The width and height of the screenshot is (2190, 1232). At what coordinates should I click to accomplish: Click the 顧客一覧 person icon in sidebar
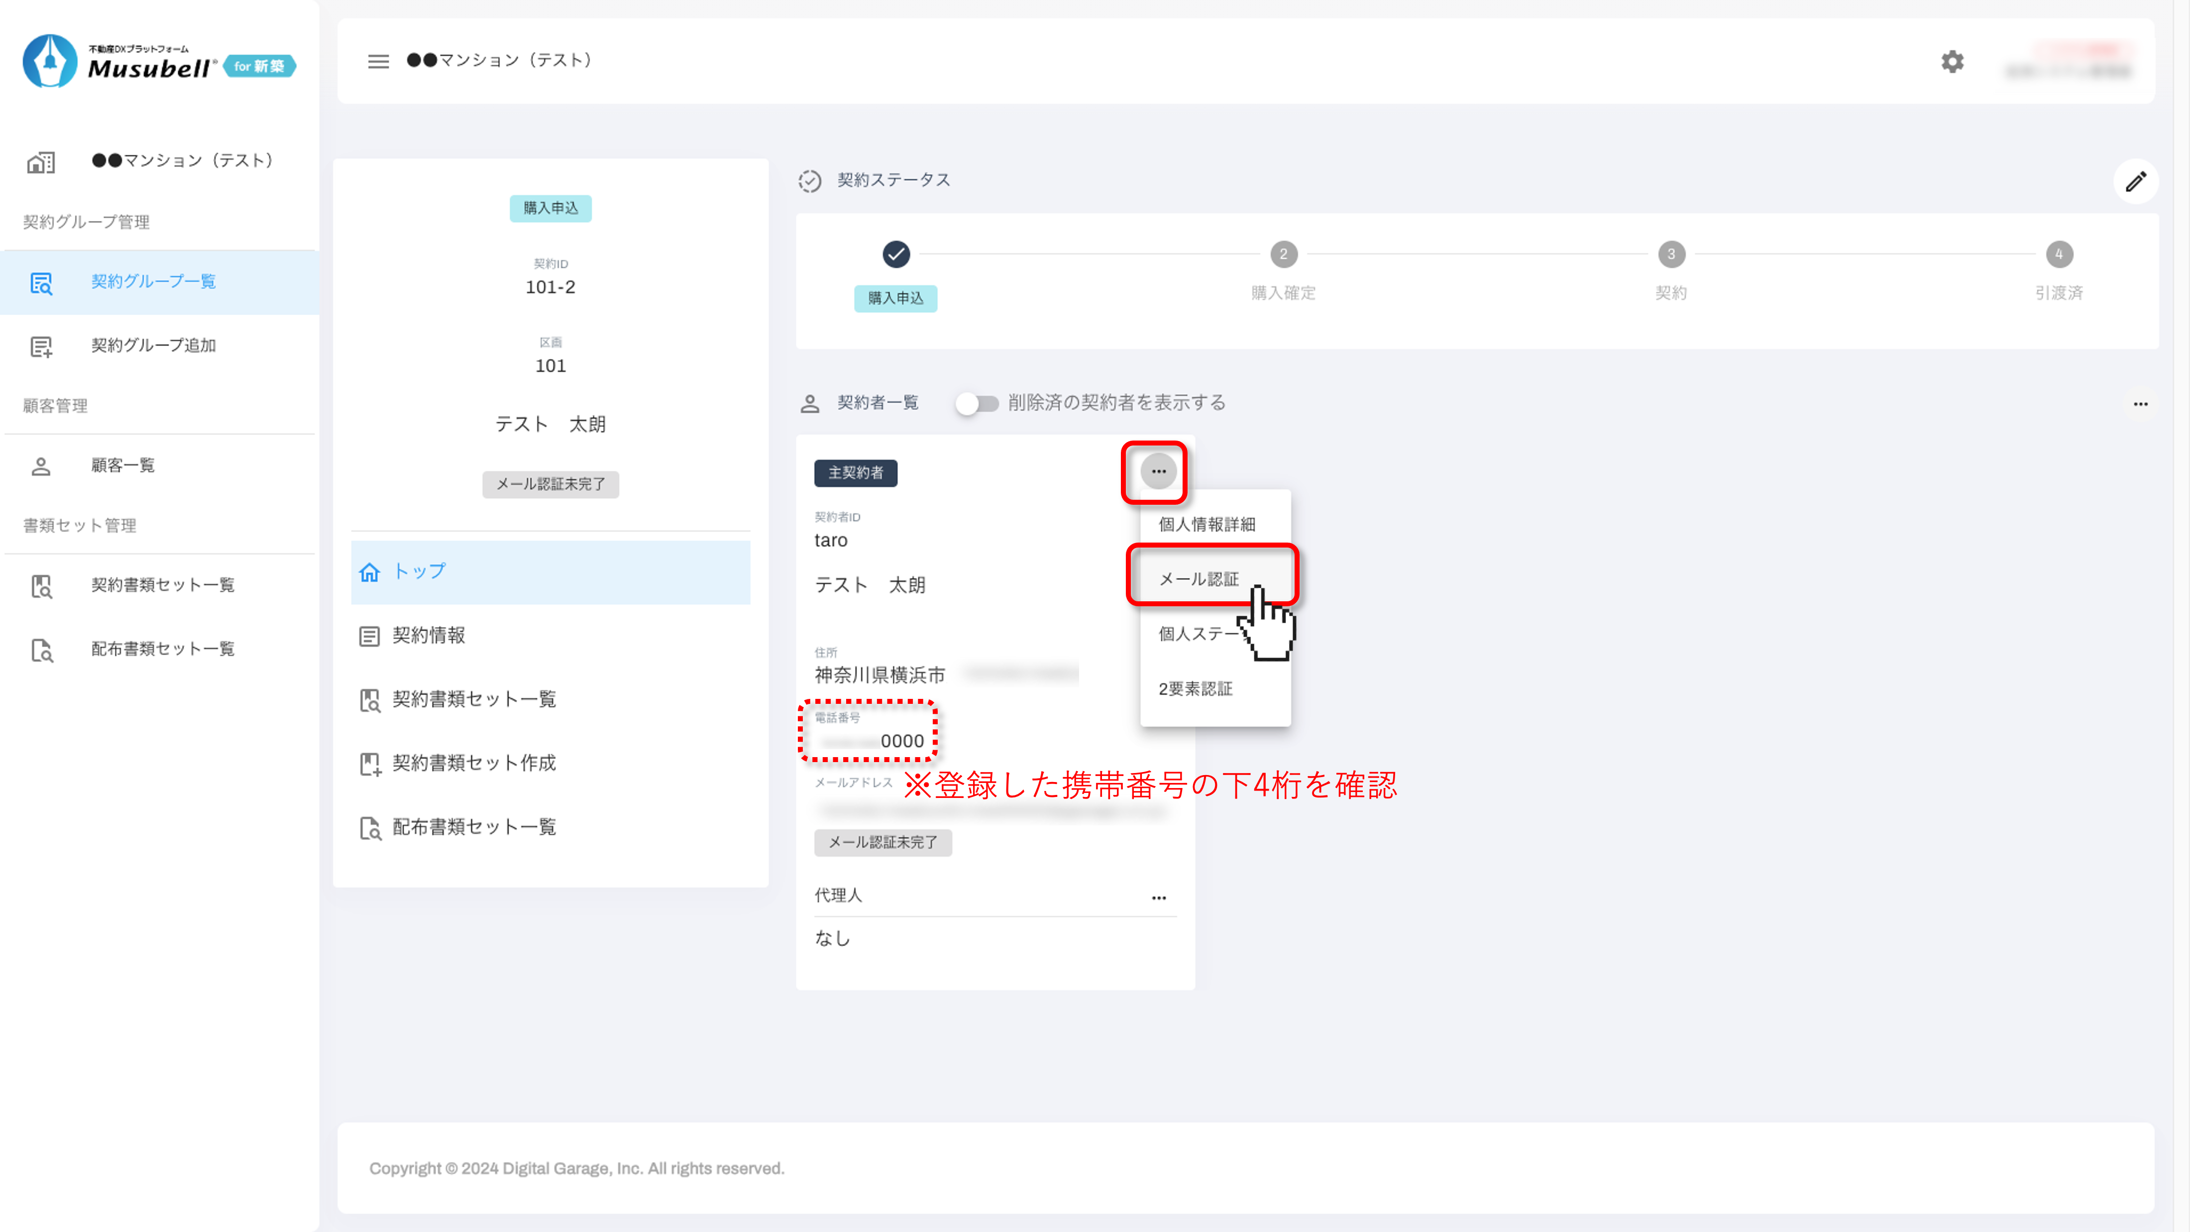click(x=41, y=466)
